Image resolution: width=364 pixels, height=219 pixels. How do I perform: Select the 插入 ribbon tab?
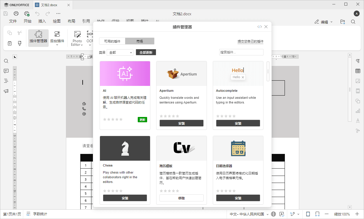(x=42, y=21)
